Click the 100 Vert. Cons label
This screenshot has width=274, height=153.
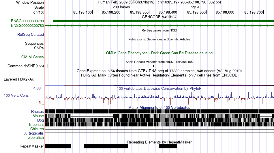click(16, 96)
